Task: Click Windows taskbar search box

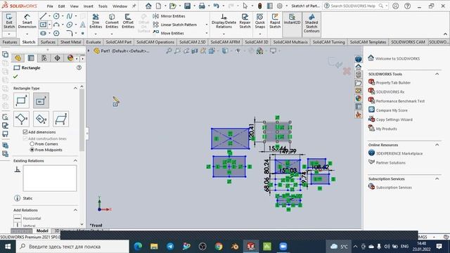Action: click(73, 247)
